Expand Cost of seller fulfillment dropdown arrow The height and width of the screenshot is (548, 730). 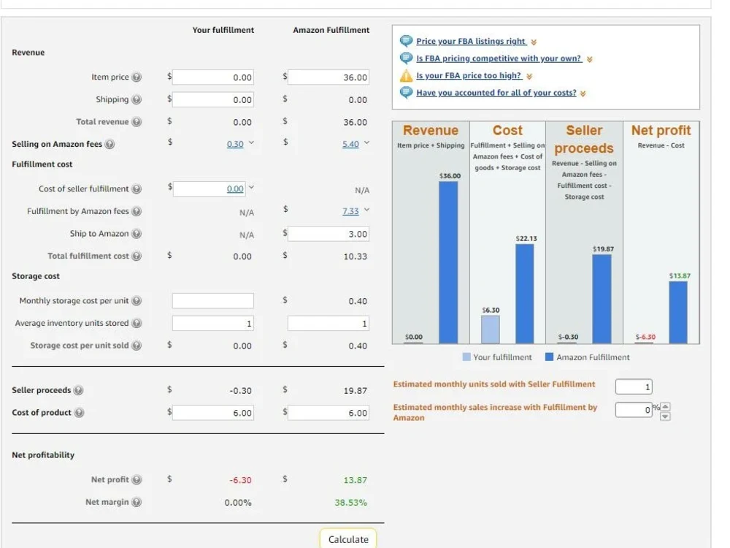pyautogui.click(x=251, y=188)
